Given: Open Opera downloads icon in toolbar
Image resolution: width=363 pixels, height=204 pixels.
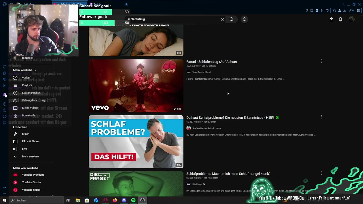Looking at the screenshot, I should pyautogui.click(x=345, y=10).
